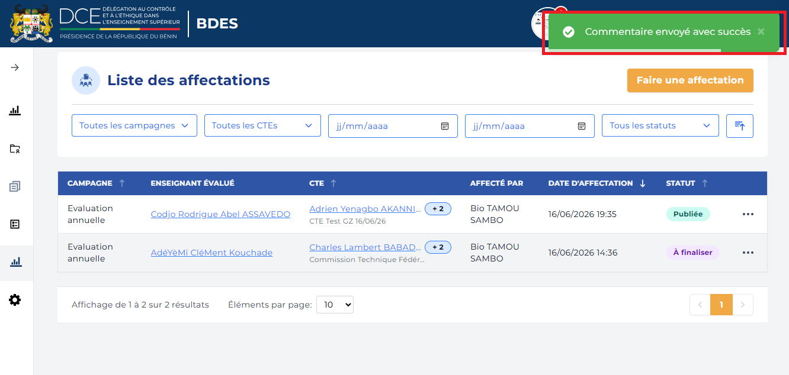This screenshot has height=375, width=789.
Task: Open the stacked documents sidebar icon
Action: click(15, 186)
